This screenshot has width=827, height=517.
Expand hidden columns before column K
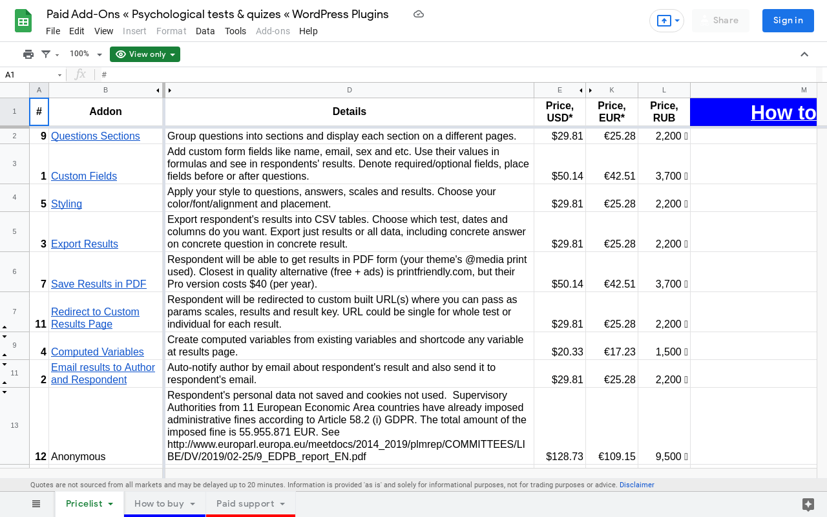[x=591, y=90]
